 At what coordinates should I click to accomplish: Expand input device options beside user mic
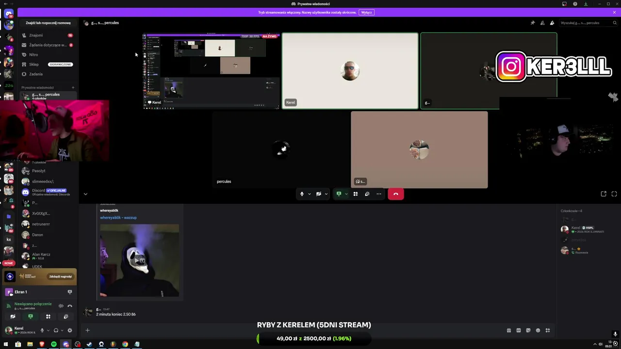[x=48, y=331]
